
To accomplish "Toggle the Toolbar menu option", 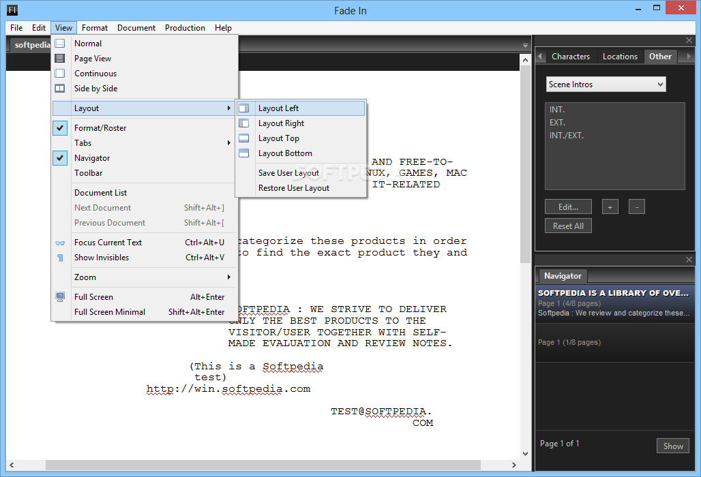I will [144, 173].
